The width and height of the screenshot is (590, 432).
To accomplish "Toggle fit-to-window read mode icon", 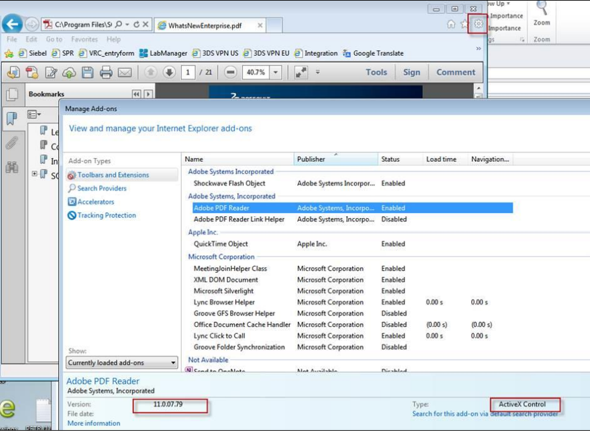I will click(x=300, y=72).
